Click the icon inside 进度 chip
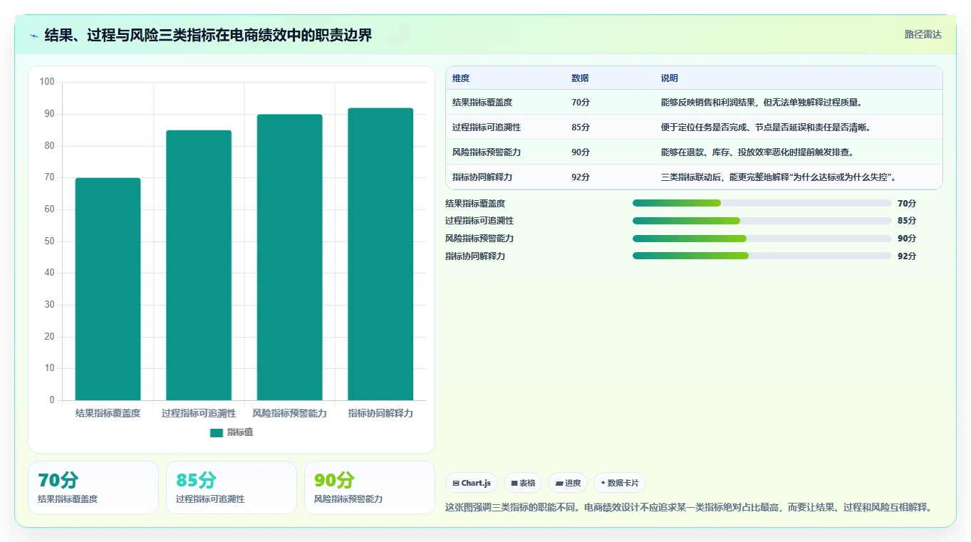 coord(559,483)
